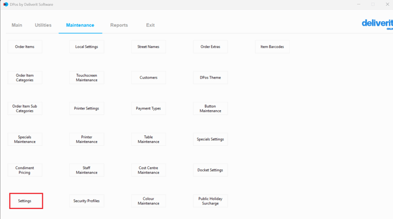
Task: Open Order Item Sub Categories
Action: (x=25, y=108)
